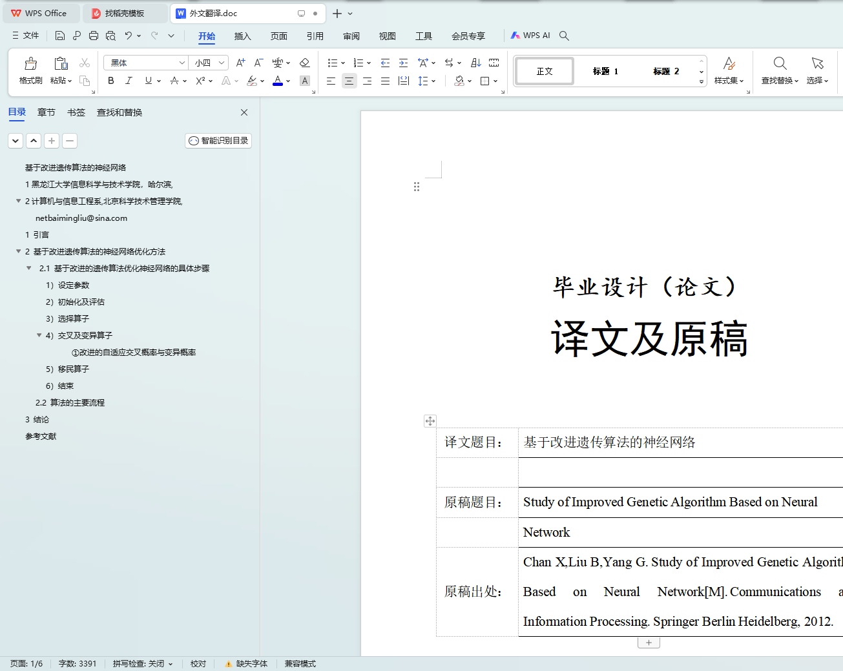The image size is (843, 671).
Task: Open the WPS AI assistant
Action: 530,36
